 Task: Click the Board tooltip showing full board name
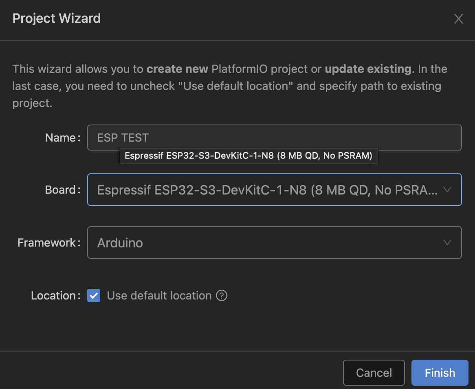(249, 156)
